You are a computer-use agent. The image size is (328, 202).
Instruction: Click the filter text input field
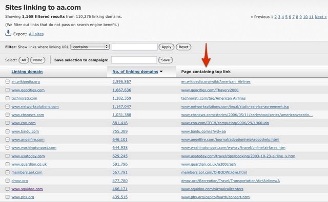coord(134,47)
